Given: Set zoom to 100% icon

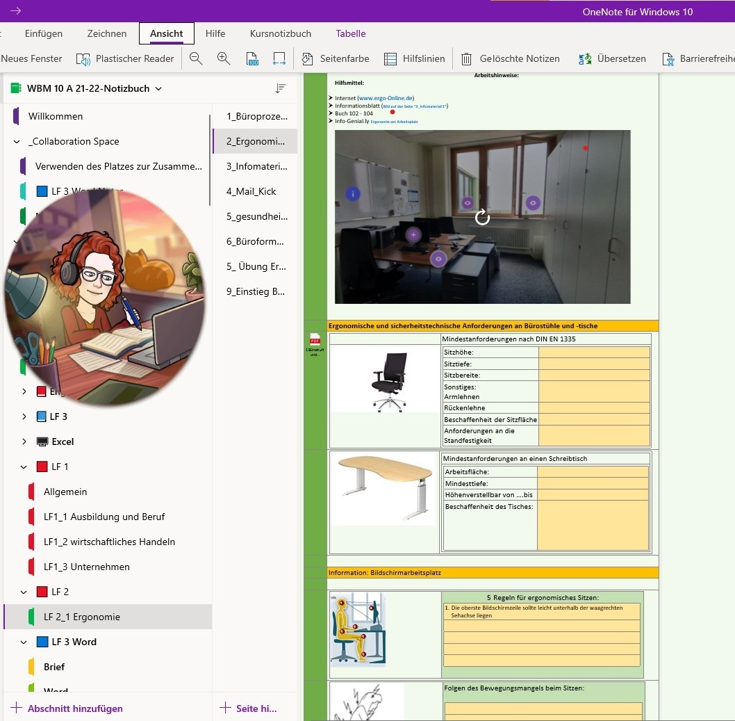Looking at the screenshot, I should 252,58.
